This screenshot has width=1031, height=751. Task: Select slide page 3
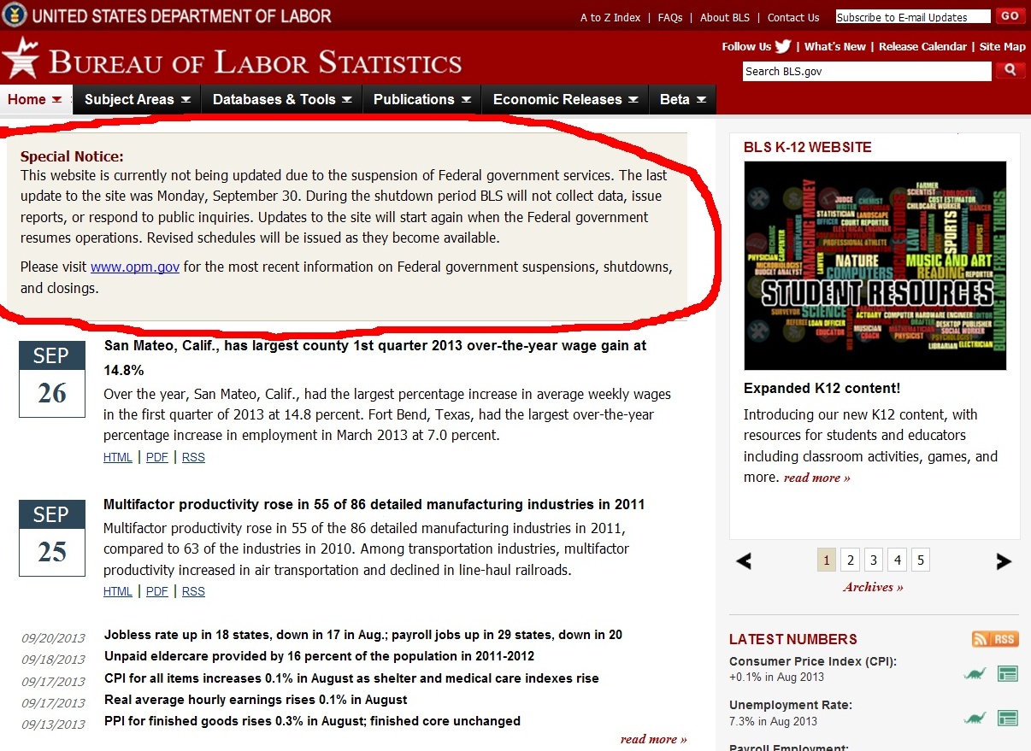click(874, 560)
